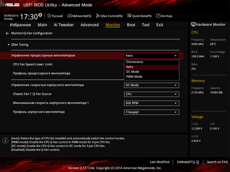The width and height of the screenshot is (230, 172).
Task: Click the arrow of the Авто dropdown
Action: (175, 56)
